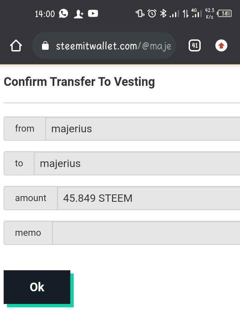The image size is (240, 315).
Task: Click the from field containing majerius
Action: coord(143,129)
